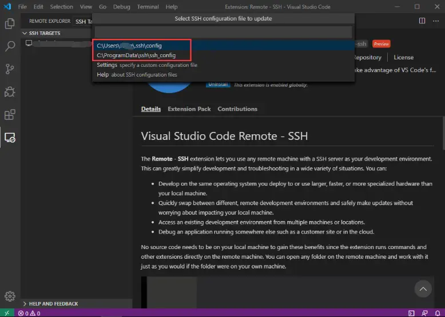445x317 pixels.
Task: Click the quick pick search input field
Action: 223,32
